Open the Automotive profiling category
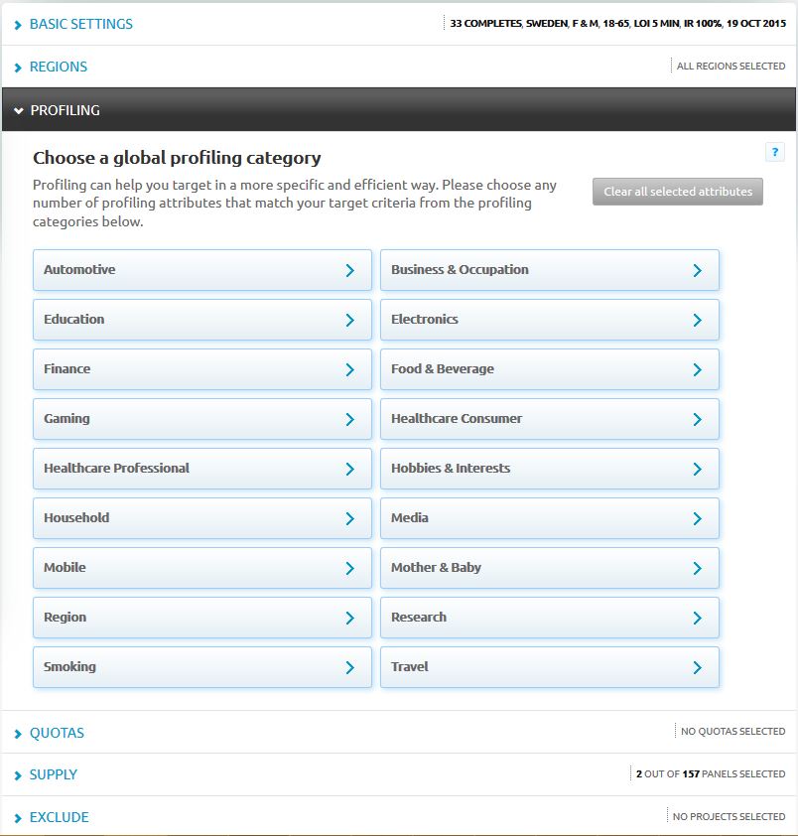 (x=201, y=270)
